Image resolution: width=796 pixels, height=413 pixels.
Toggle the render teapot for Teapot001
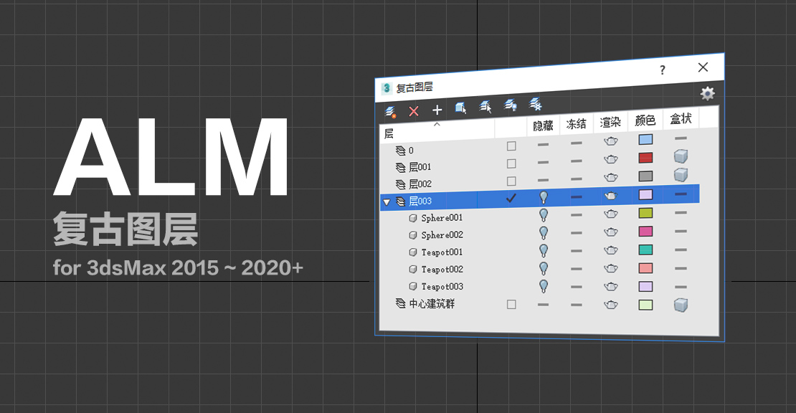pyautogui.click(x=611, y=250)
